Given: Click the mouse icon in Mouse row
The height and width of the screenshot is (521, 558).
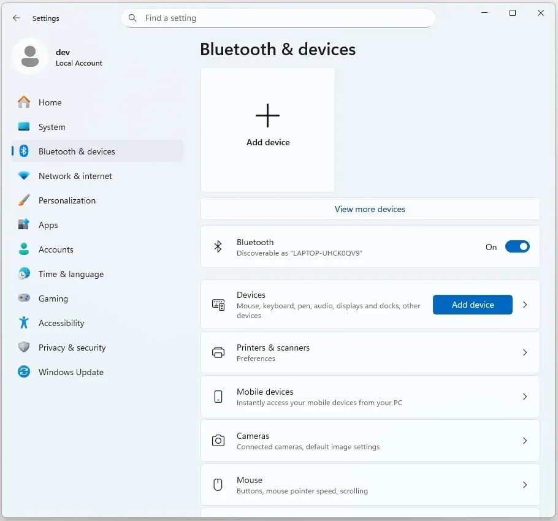Looking at the screenshot, I should coord(218,485).
